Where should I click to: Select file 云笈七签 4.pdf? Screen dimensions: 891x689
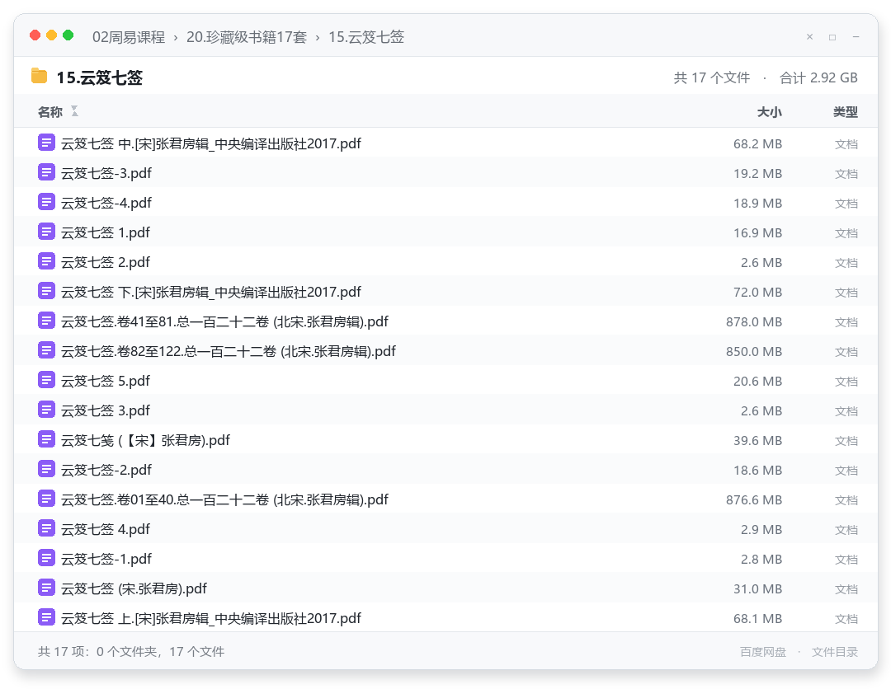pos(105,529)
